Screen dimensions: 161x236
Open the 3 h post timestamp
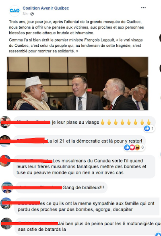(x=25, y=14)
